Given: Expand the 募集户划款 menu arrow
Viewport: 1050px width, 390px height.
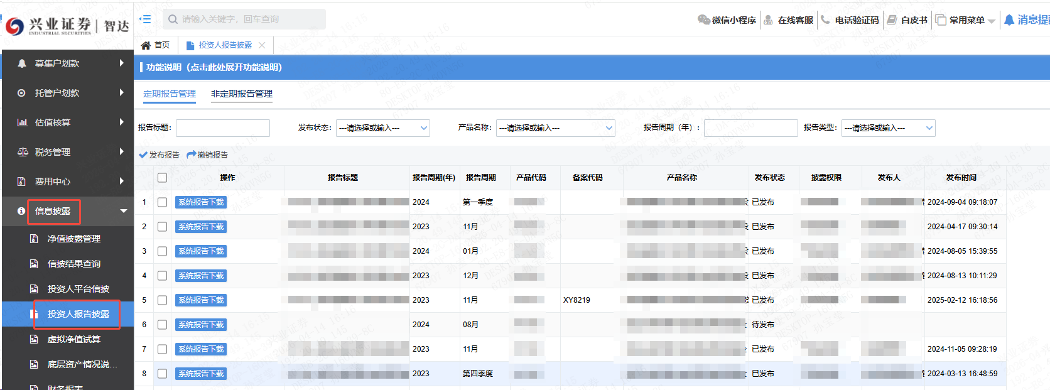Looking at the screenshot, I should (x=121, y=63).
